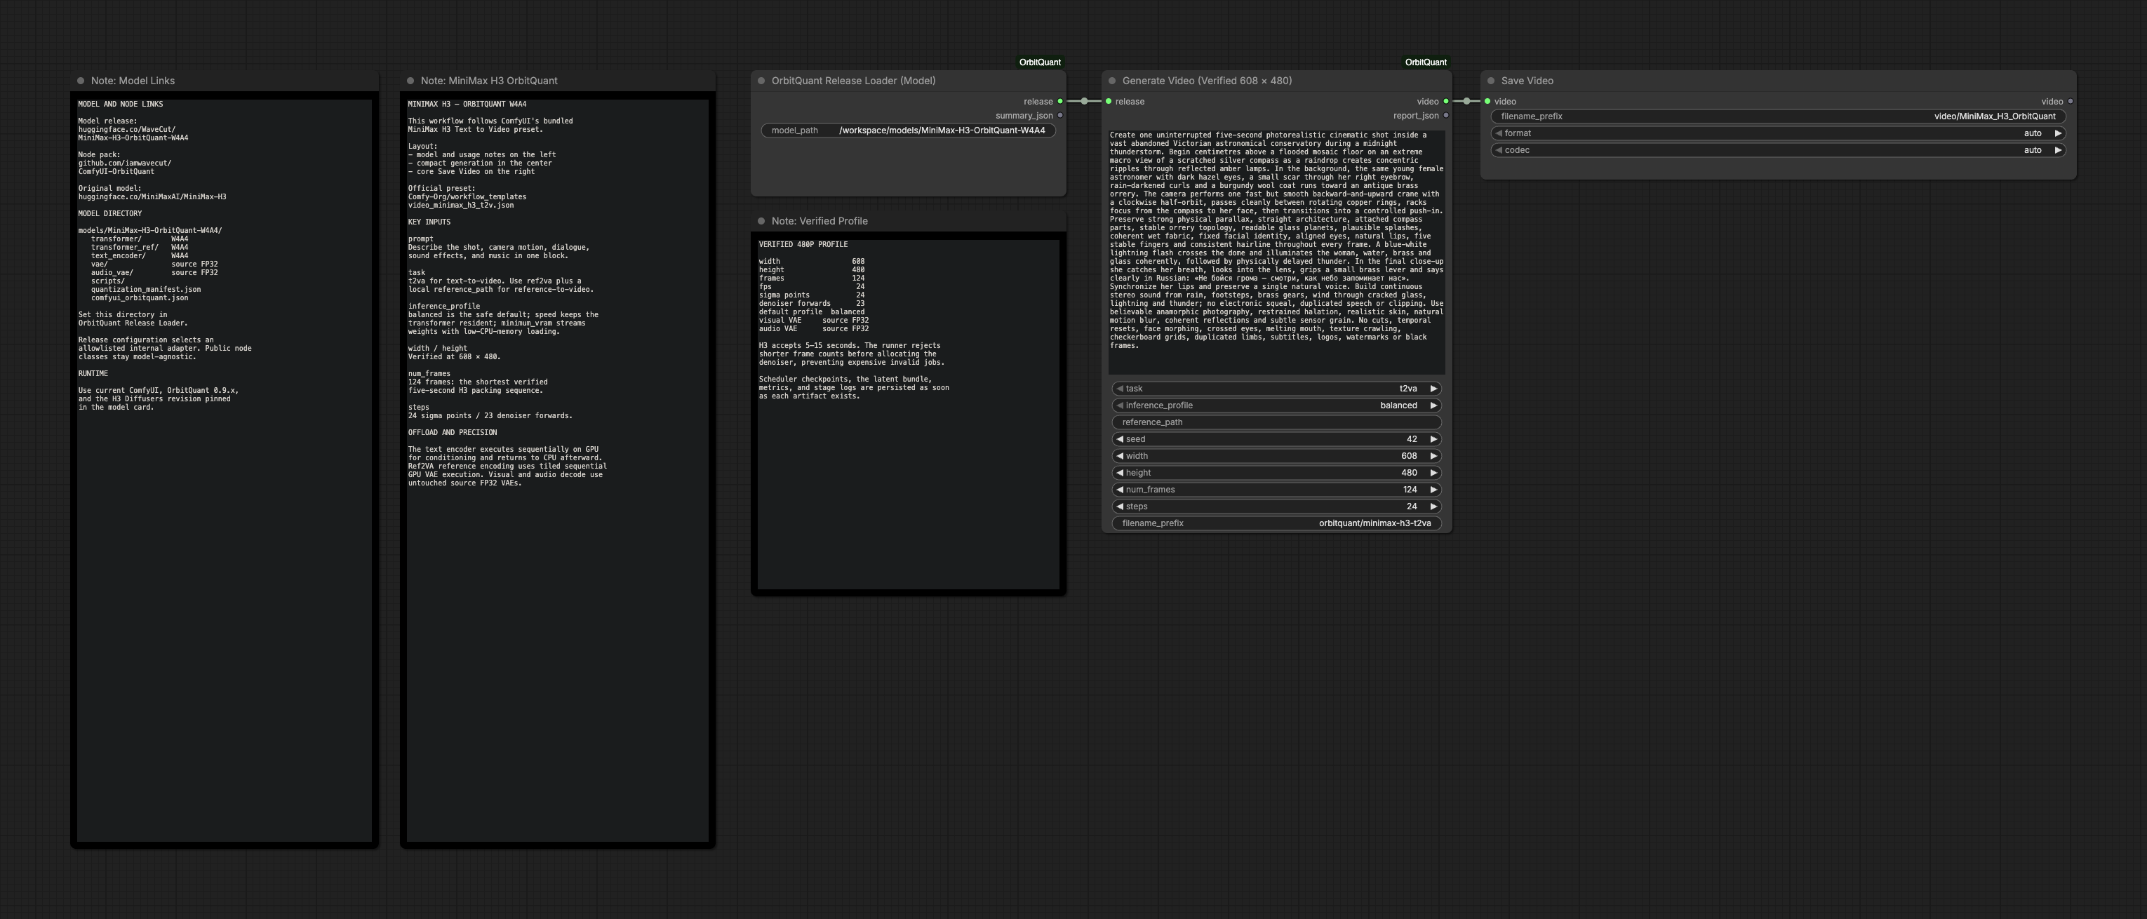Increase seed with its right arrow
Viewport: 2147px width, 919px height.
(x=1433, y=439)
